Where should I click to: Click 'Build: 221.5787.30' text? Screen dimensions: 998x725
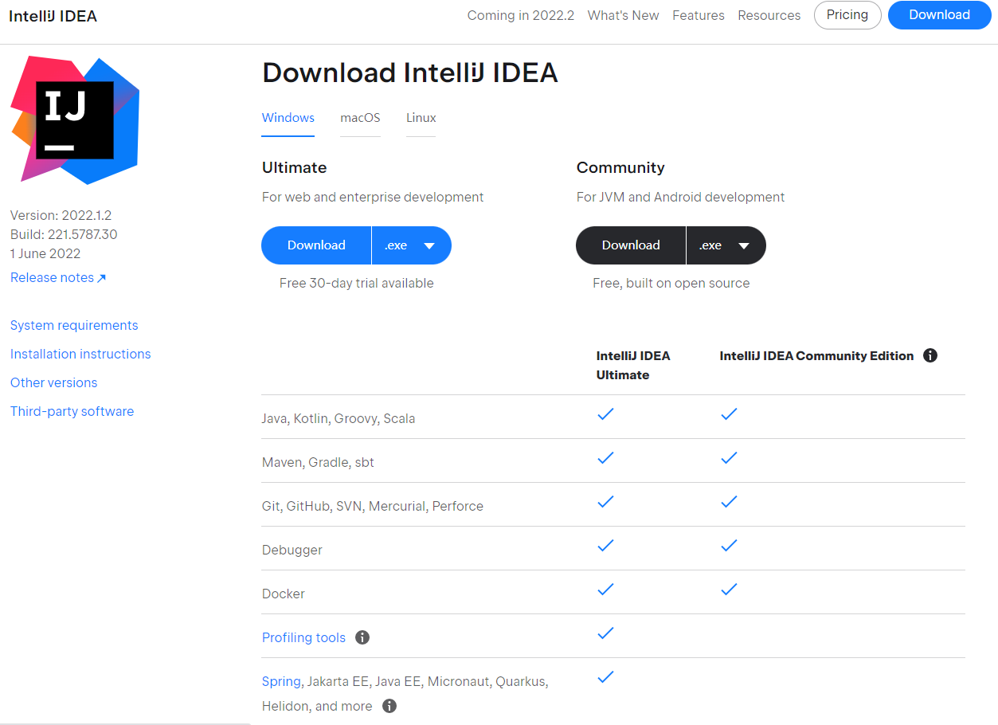click(64, 234)
